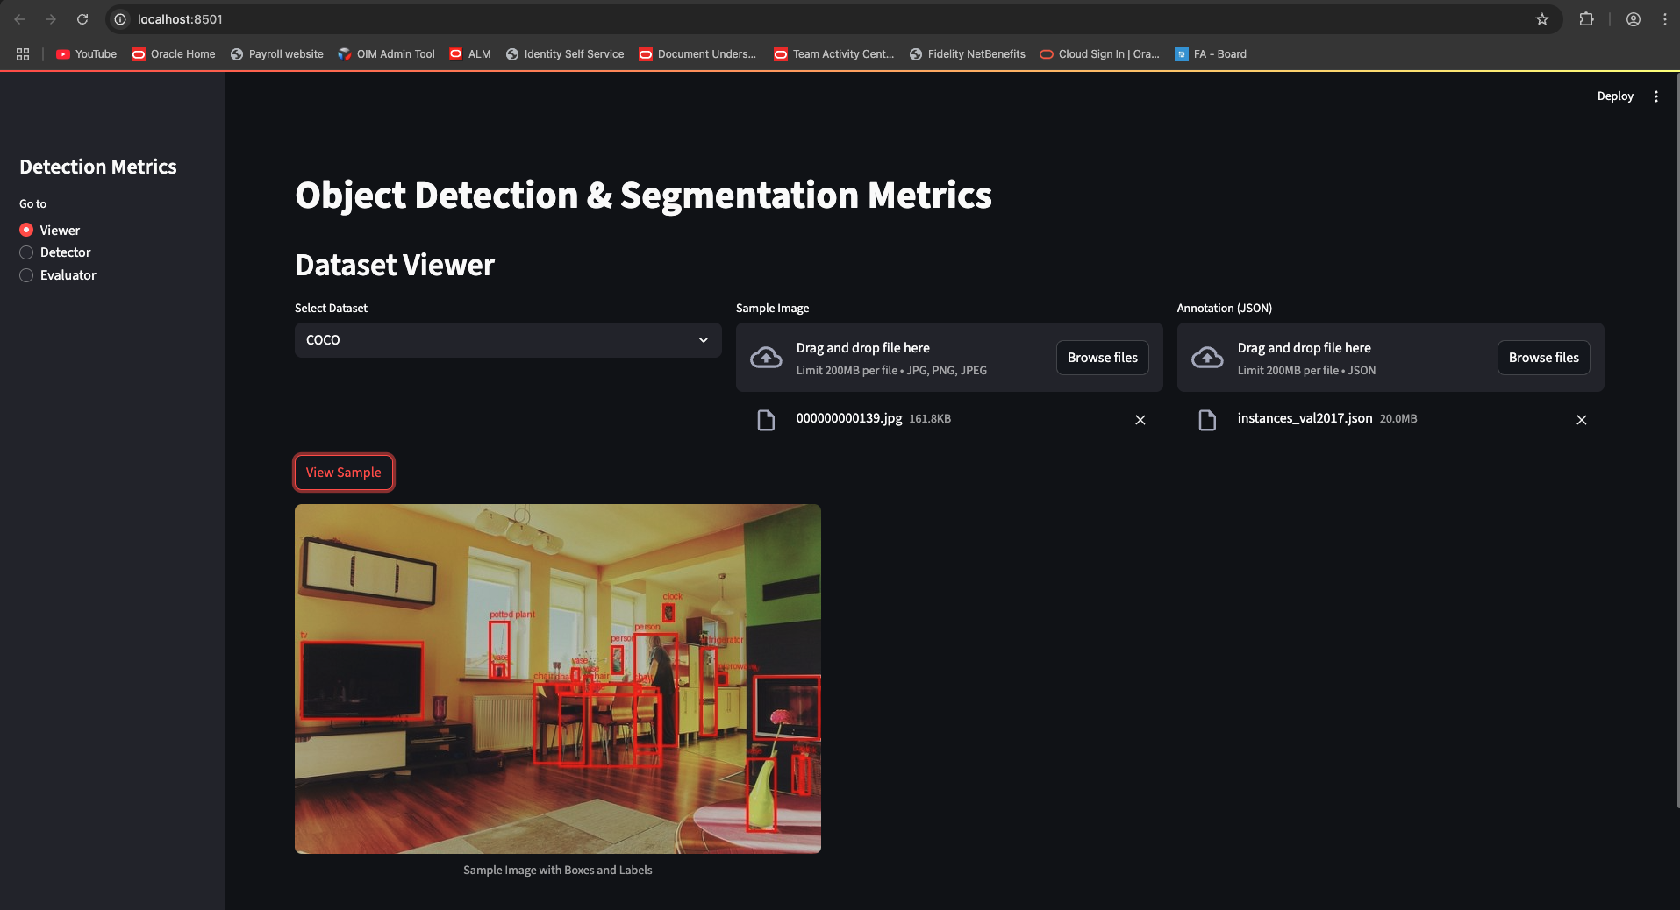Click the browser forward arrow

pyautogui.click(x=51, y=19)
